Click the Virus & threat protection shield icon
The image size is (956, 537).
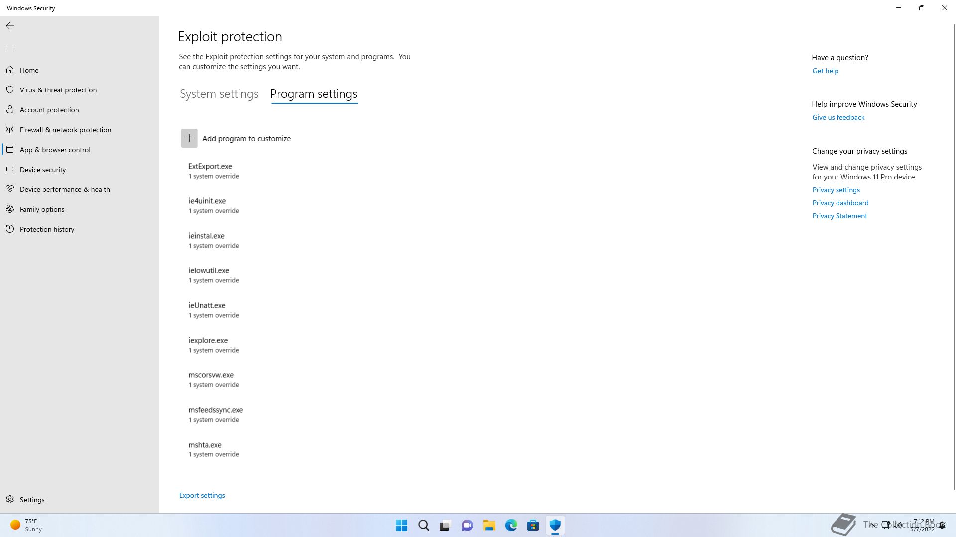10,90
